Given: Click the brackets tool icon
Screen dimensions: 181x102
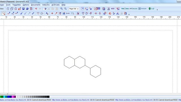Looking at the screenshot, I should (73, 13).
